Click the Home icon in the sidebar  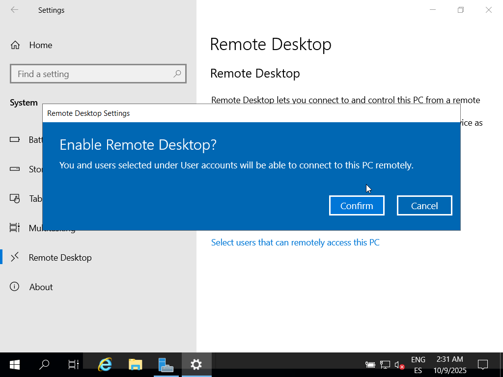(15, 45)
